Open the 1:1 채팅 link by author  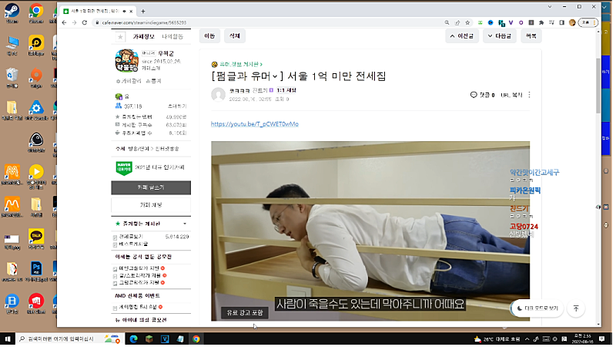tap(286, 90)
